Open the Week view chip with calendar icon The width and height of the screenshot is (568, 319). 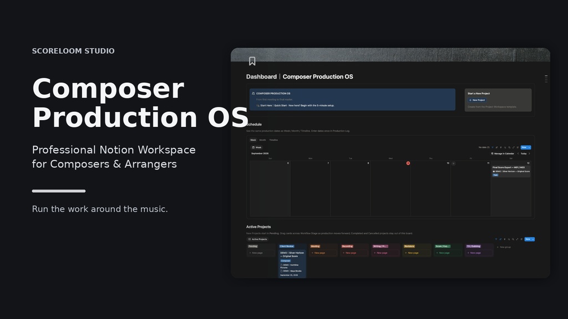tap(256, 147)
